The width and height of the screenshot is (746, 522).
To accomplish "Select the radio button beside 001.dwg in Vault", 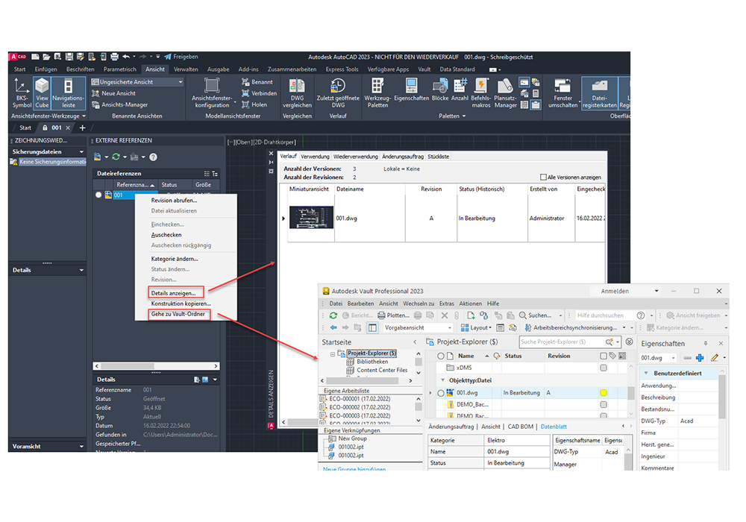I will point(441,392).
